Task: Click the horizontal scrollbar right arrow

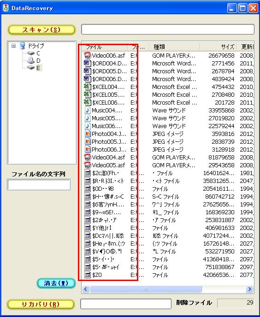Action: 250,289
